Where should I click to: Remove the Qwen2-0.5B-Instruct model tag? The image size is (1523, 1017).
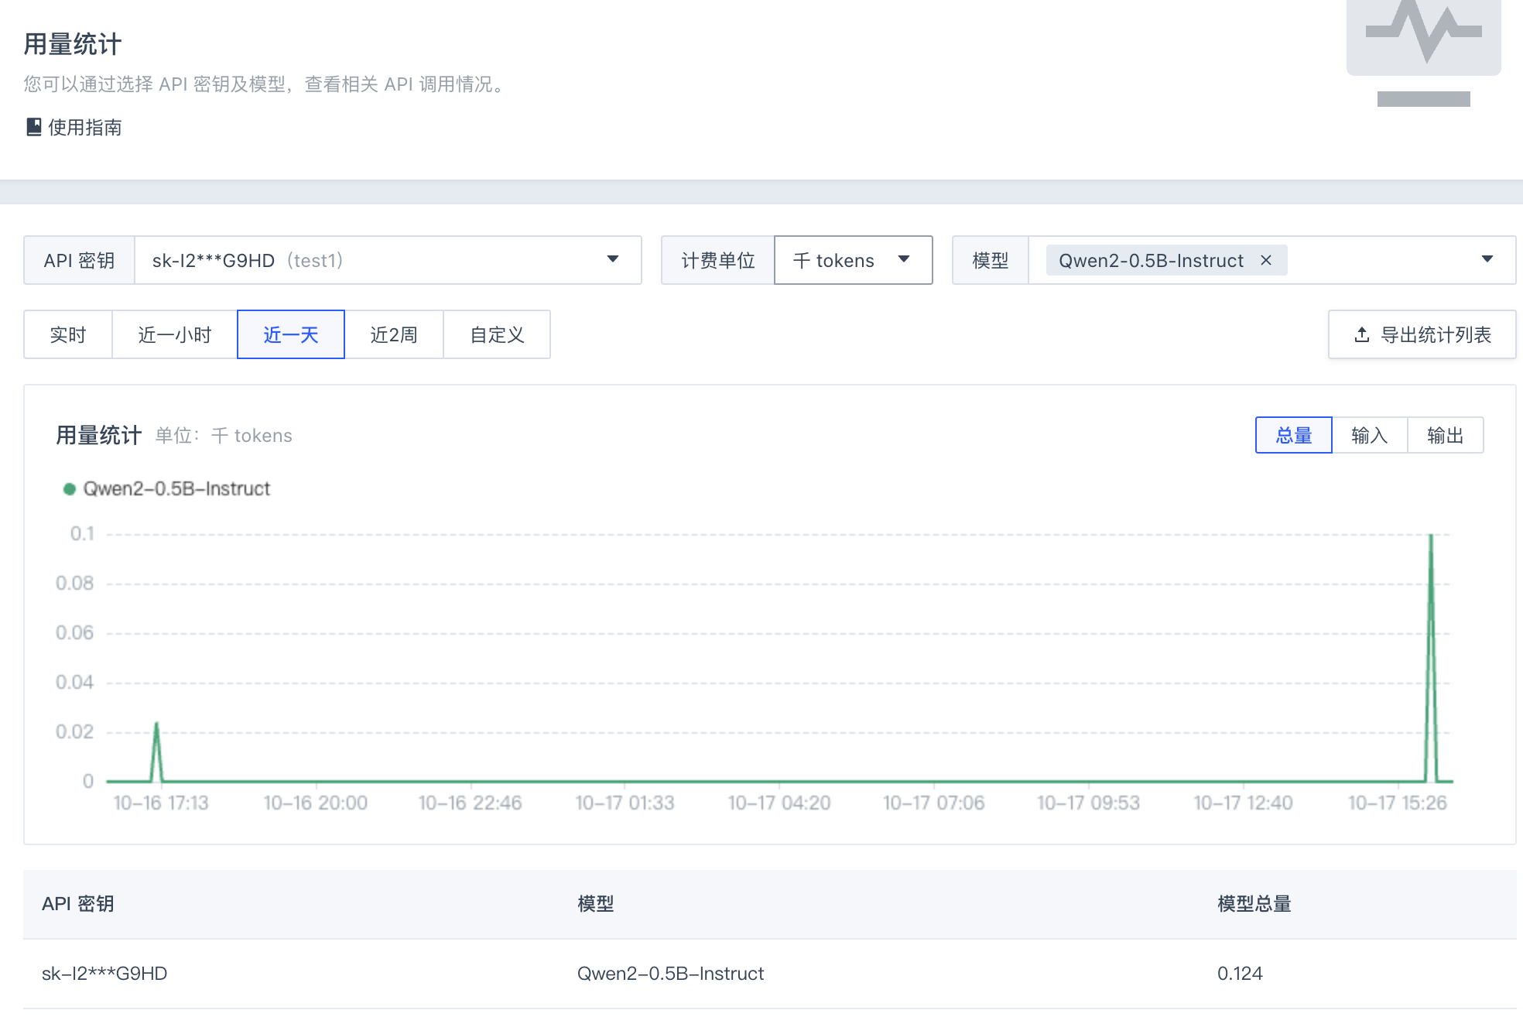pos(1266,260)
